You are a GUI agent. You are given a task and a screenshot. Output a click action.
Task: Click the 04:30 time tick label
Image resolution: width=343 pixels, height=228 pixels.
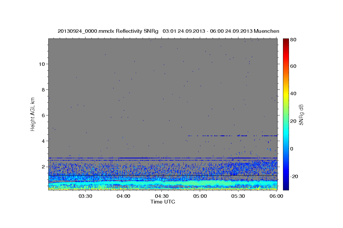click(162, 196)
